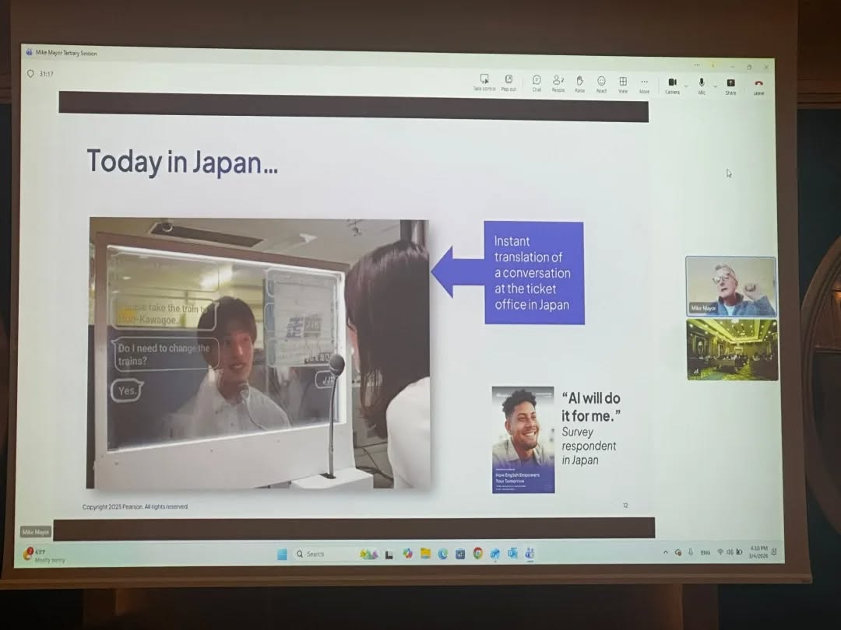Mute or unmute the Mic

point(701,84)
